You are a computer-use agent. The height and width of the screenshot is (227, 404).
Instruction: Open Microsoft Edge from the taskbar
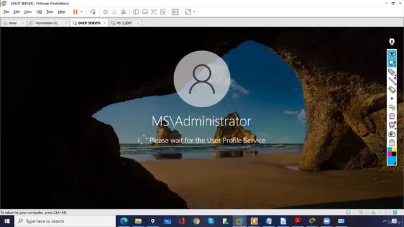pos(124,221)
